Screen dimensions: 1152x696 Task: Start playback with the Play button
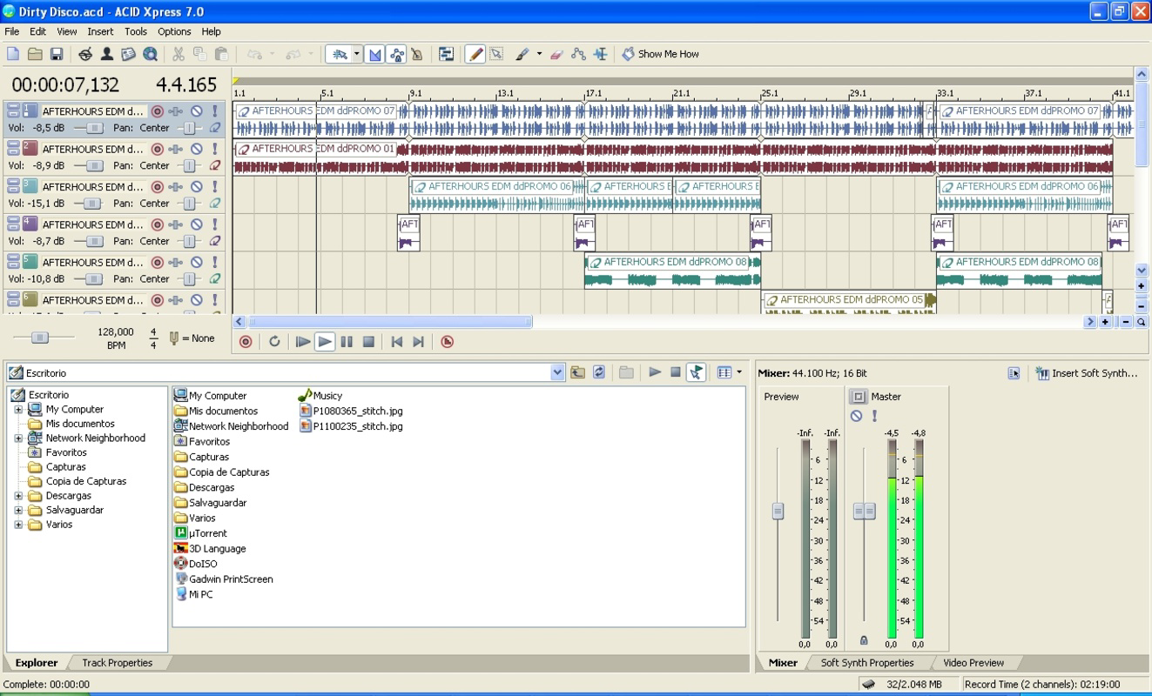click(324, 341)
